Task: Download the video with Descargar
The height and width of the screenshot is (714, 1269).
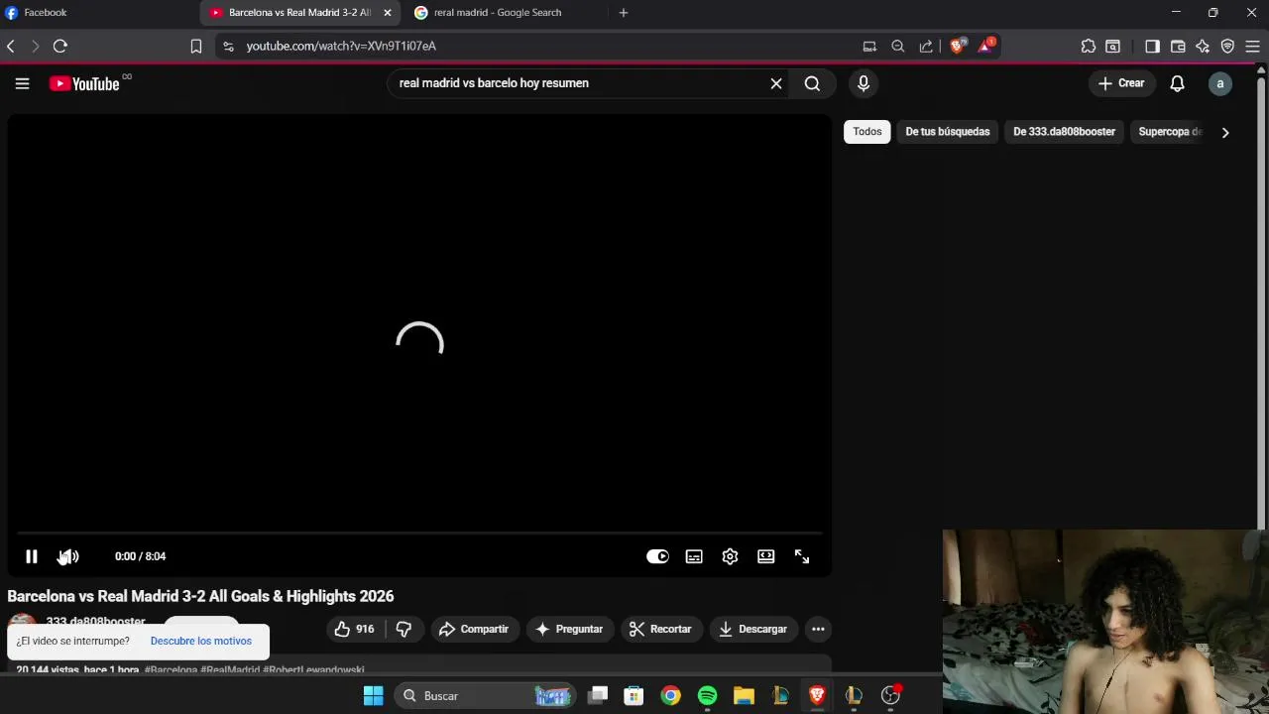Action: click(753, 629)
